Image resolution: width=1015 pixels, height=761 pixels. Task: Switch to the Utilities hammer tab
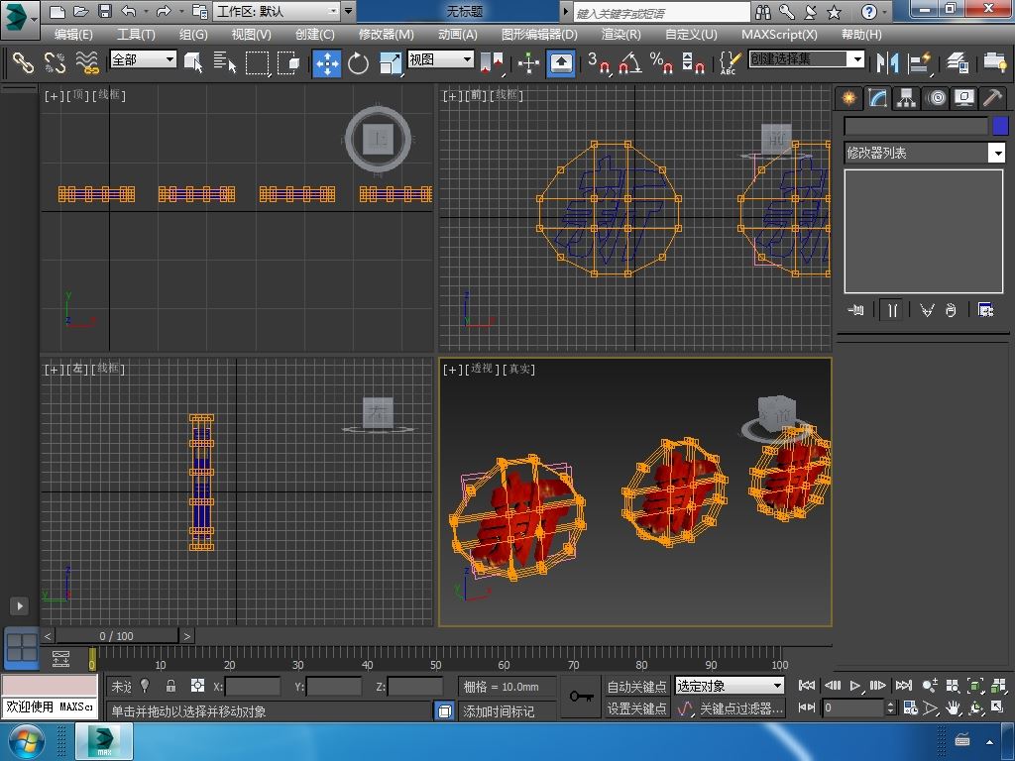pyautogui.click(x=993, y=98)
